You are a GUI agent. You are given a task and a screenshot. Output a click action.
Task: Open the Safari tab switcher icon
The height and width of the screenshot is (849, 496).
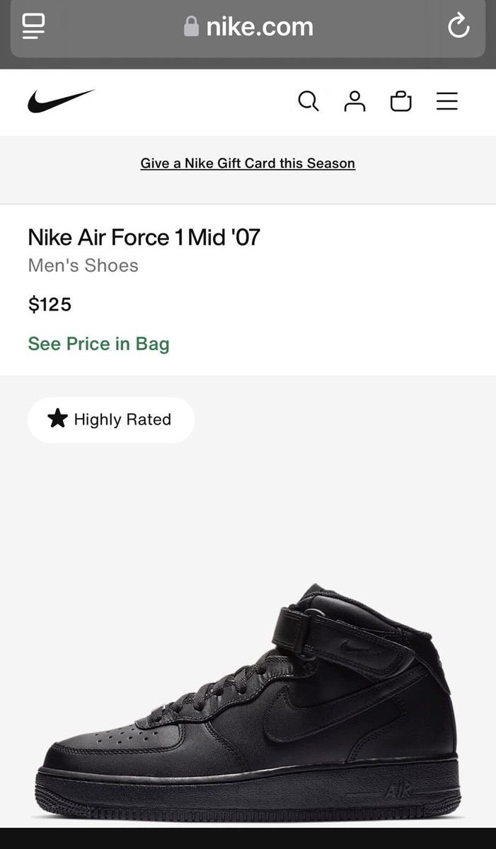[x=32, y=27]
